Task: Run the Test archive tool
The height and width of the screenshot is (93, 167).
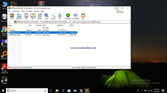Action: [26, 16]
